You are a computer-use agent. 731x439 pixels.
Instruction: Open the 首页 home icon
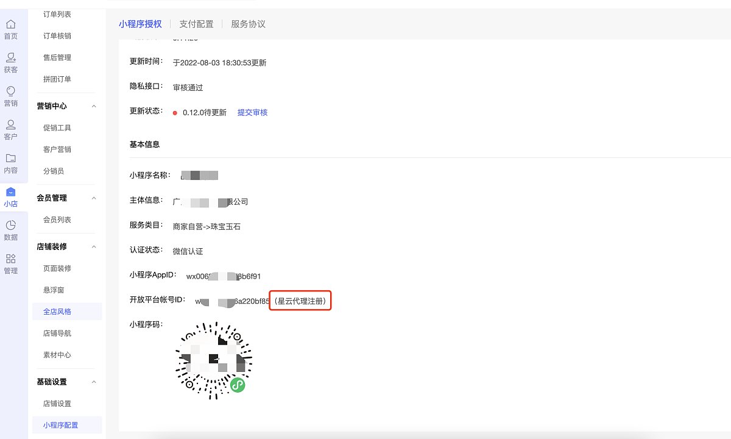[11, 29]
